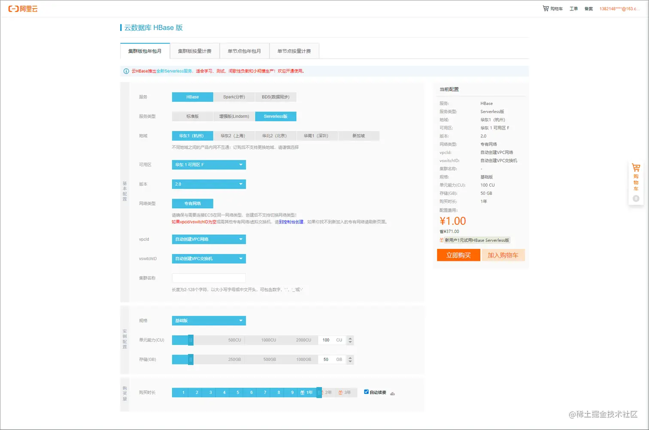The image size is (649, 430).
Task: Open 工单 in top navigation
Action: click(x=573, y=9)
